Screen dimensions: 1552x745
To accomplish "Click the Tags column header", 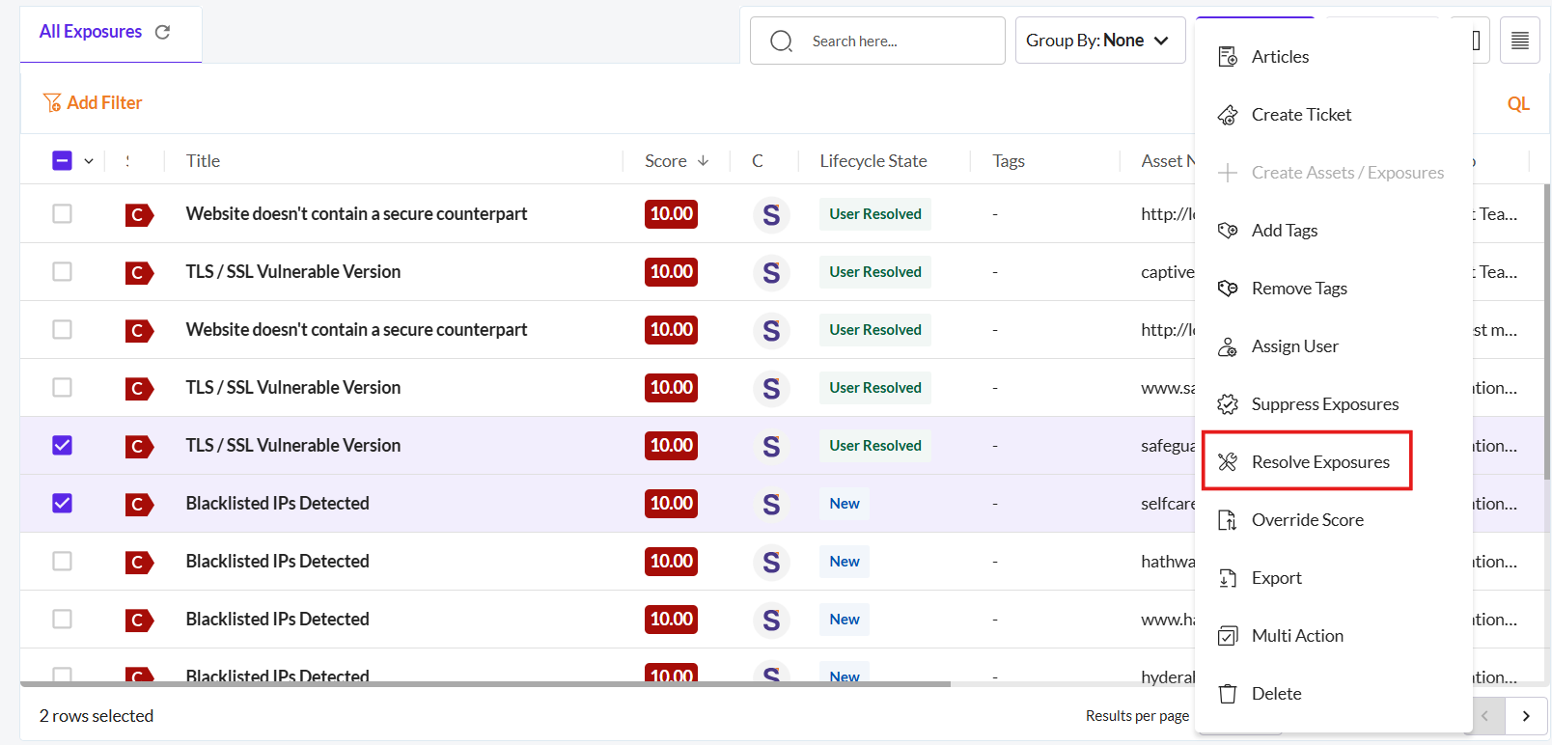I will tap(1009, 161).
